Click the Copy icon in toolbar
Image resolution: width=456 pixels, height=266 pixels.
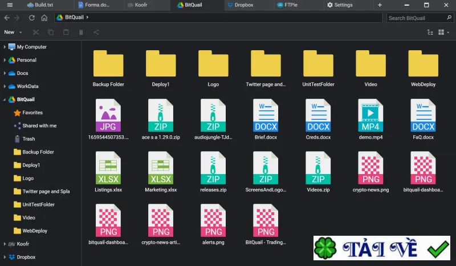pos(51,33)
